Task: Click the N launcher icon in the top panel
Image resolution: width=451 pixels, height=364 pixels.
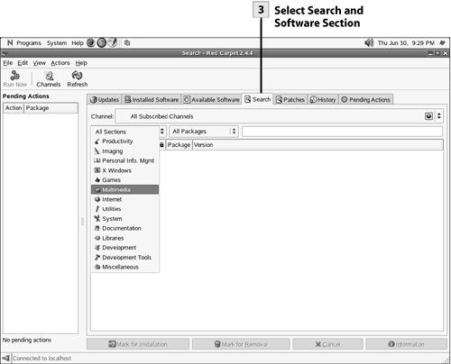Action: pos(10,42)
